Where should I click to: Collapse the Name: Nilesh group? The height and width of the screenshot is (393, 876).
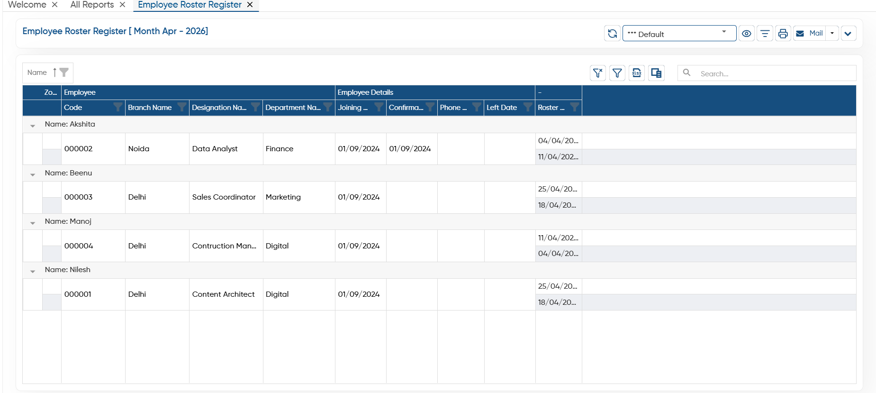(x=33, y=271)
